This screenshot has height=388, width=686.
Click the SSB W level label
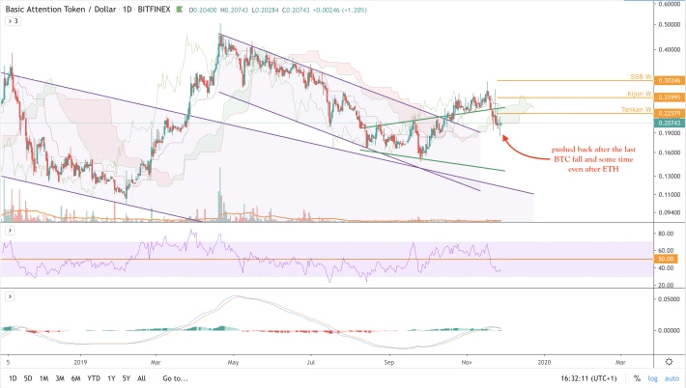[x=641, y=76]
